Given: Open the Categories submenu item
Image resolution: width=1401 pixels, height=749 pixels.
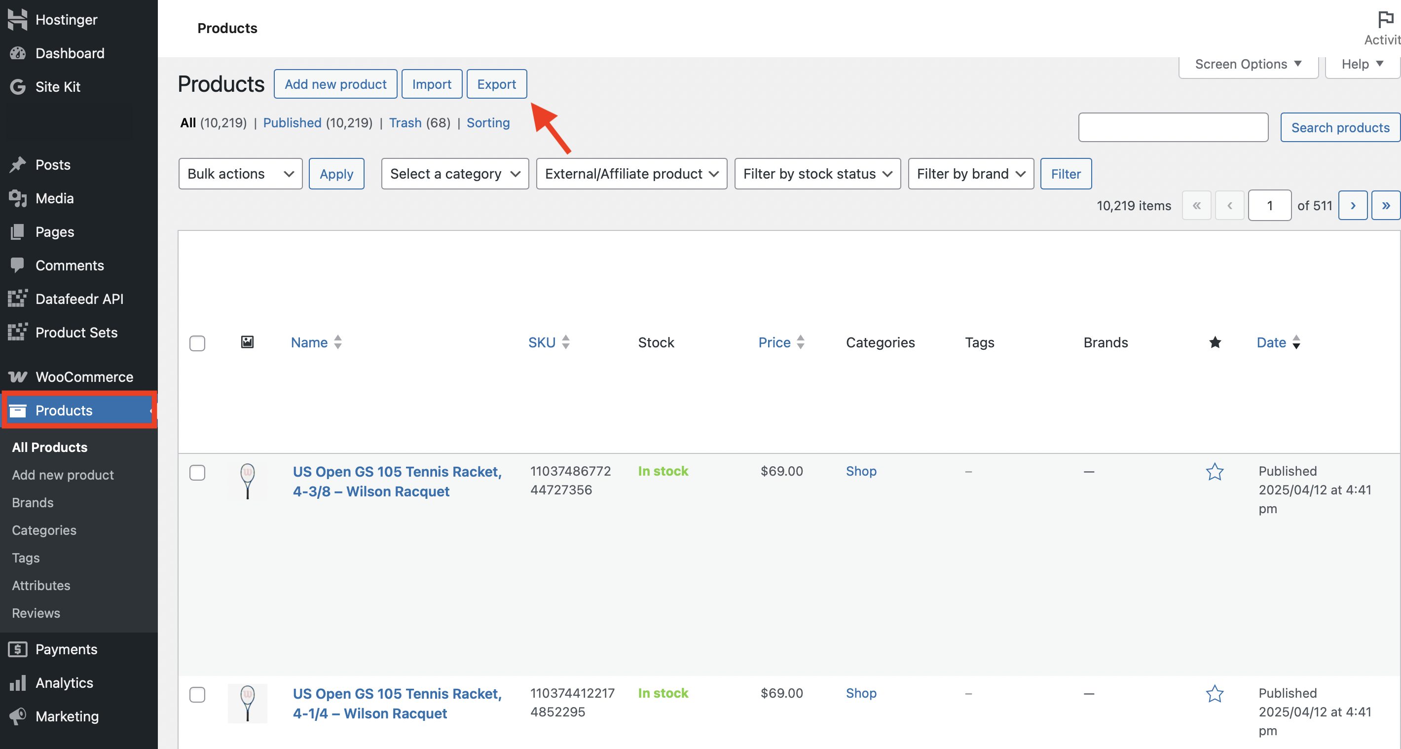Looking at the screenshot, I should [44, 530].
